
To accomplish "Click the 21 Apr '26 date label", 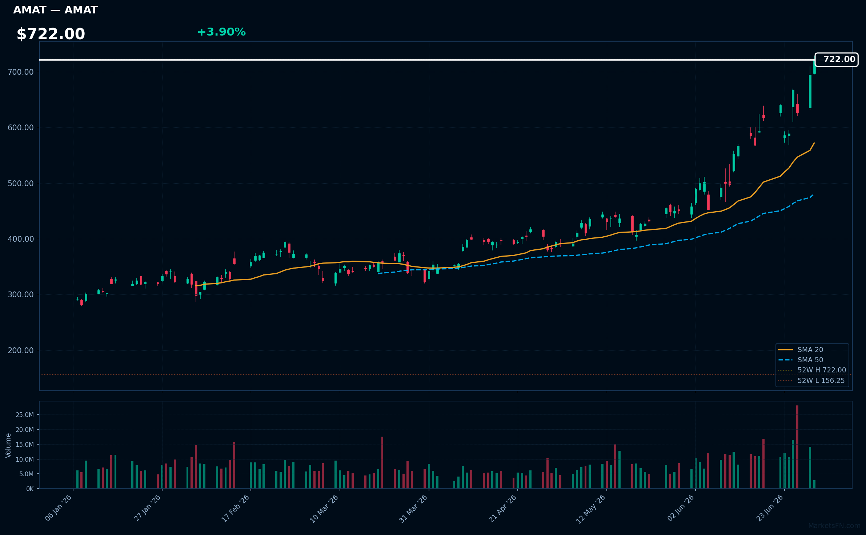I will pyautogui.click(x=502, y=508).
